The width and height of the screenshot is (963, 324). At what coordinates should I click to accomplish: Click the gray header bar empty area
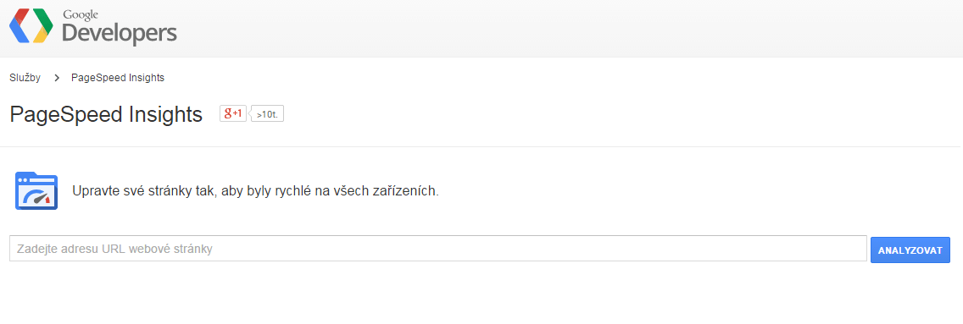tap(553, 28)
